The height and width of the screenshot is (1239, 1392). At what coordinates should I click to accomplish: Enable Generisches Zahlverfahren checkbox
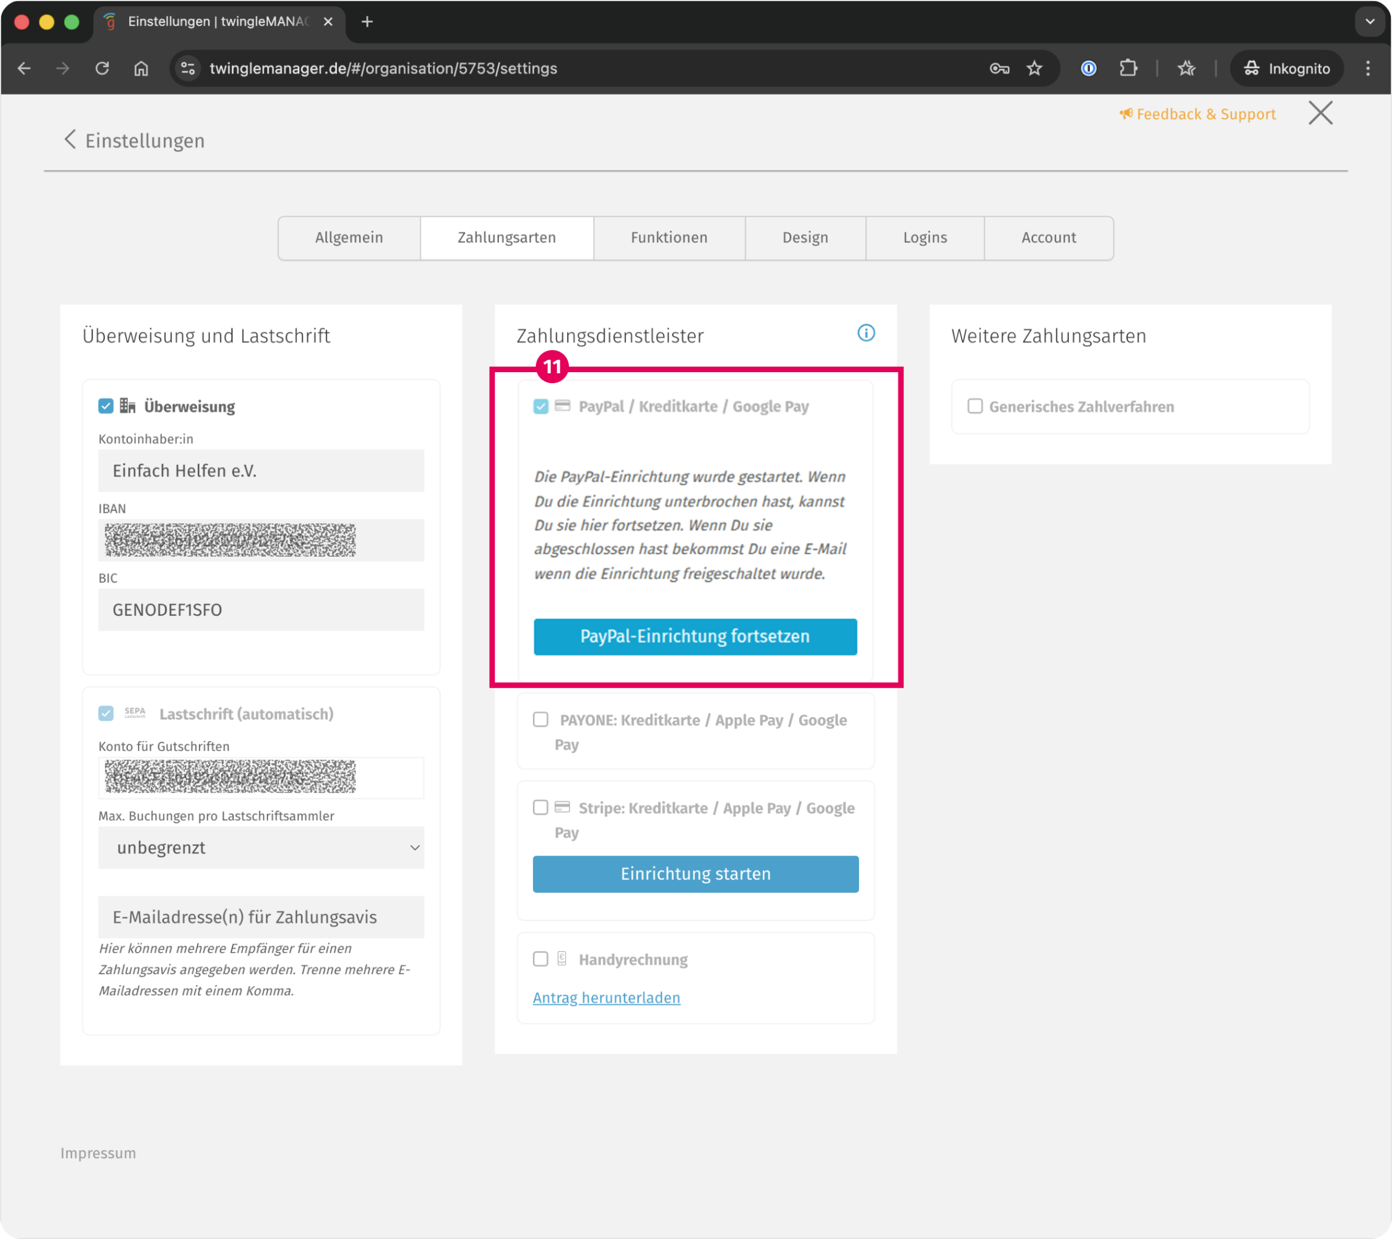click(974, 406)
